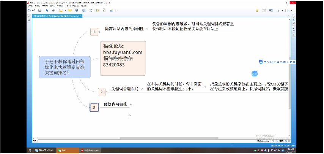This screenshot has height=154, width=324.
Task: Click the zoom-in icon in the status bar
Action: tap(286, 141)
